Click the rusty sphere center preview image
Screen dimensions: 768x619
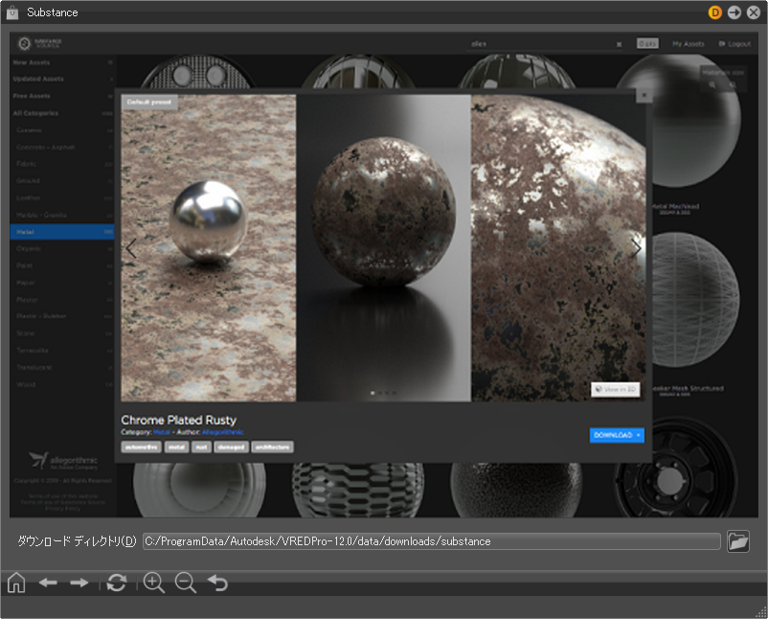(383, 248)
